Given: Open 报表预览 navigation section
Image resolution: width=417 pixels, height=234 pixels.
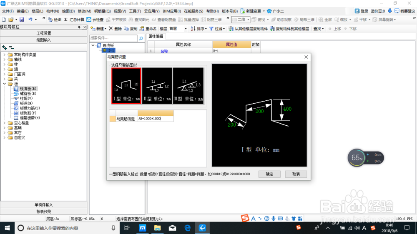Looking at the screenshot, I should coord(44,212).
